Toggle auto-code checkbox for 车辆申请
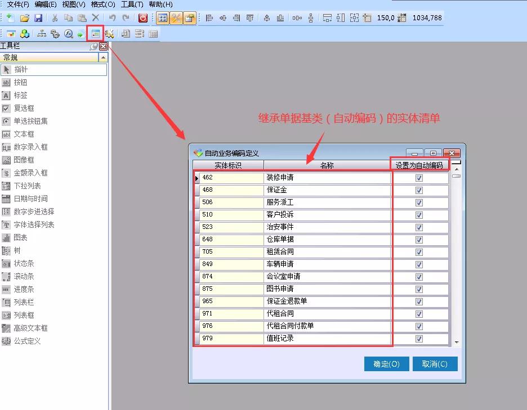The height and width of the screenshot is (410, 527). coord(419,264)
